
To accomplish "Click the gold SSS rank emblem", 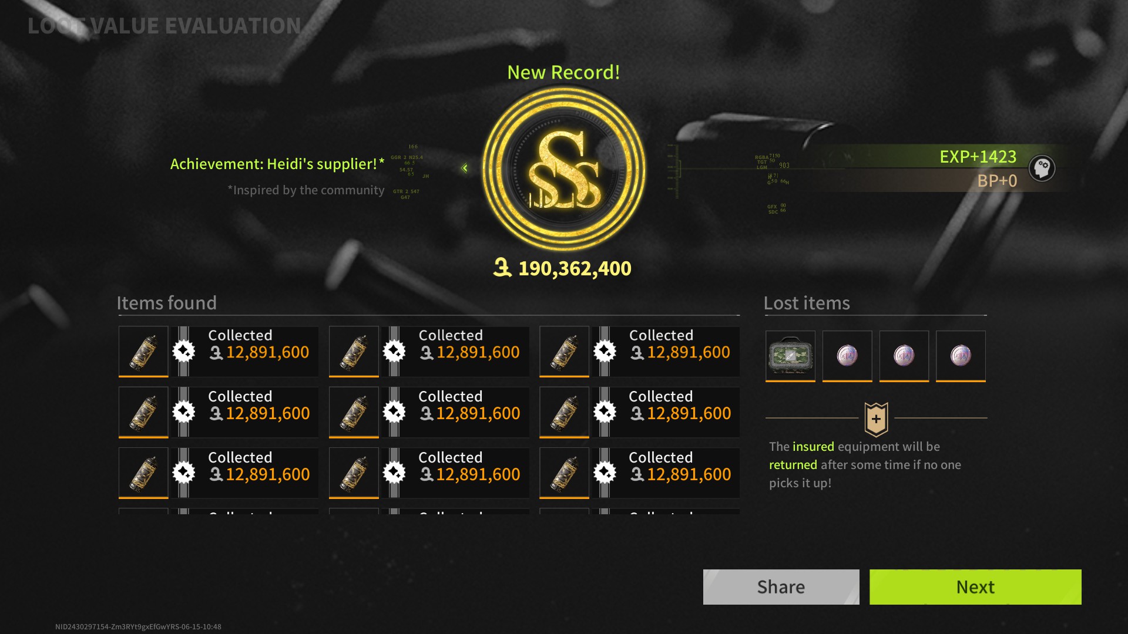I will click(x=564, y=169).
